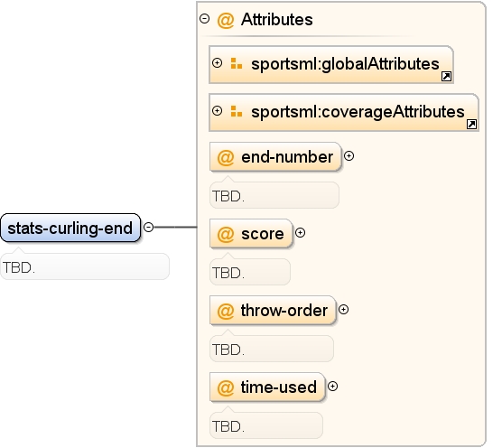Select the time-used attribute node
Viewport: 502px width, 448px height.
(267, 387)
